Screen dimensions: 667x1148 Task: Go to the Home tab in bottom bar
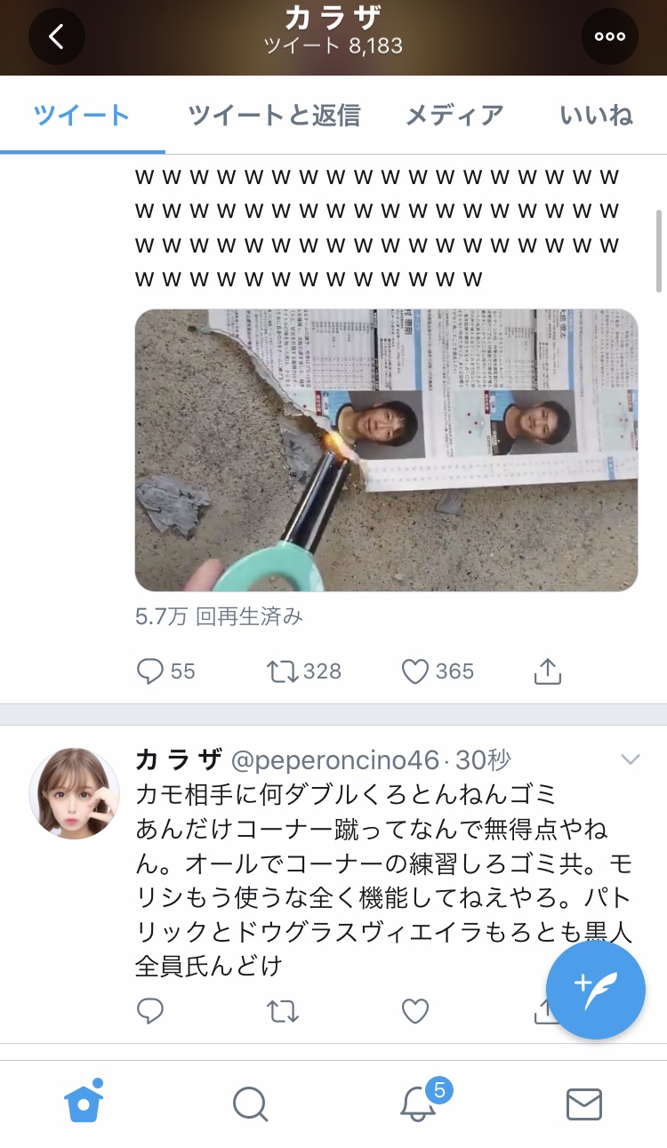84,1103
